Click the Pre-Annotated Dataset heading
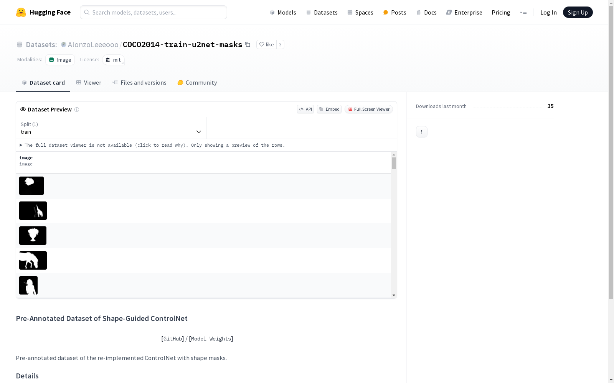 (x=102, y=319)
